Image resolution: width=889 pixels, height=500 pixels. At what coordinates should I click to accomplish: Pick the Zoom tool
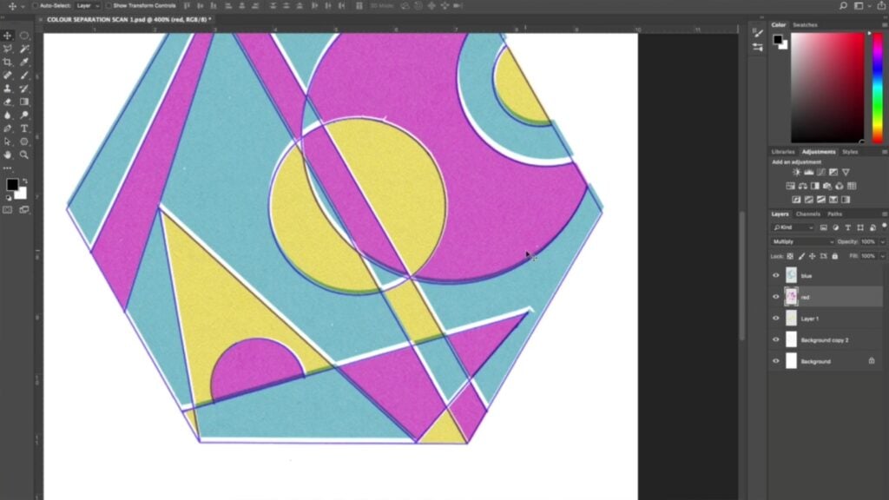[25, 155]
